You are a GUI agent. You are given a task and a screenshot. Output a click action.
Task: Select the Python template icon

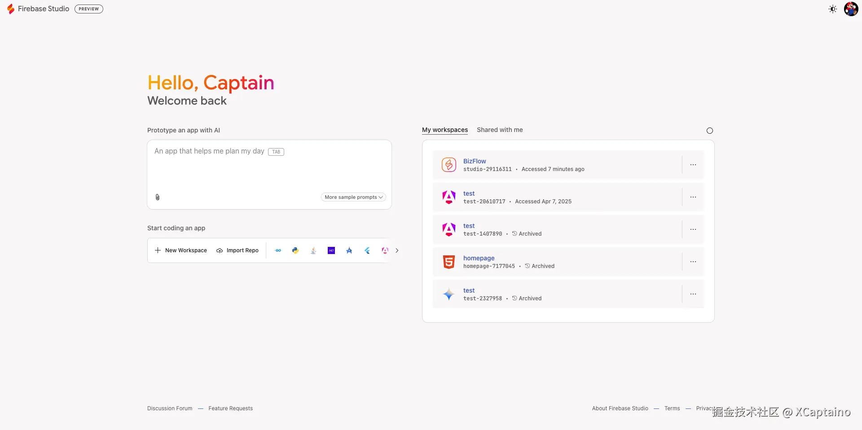pyautogui.click(x=295, y=250)
